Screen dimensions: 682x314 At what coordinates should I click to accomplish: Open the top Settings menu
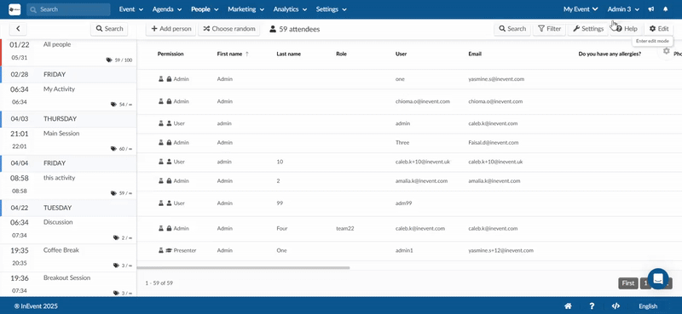331,9
